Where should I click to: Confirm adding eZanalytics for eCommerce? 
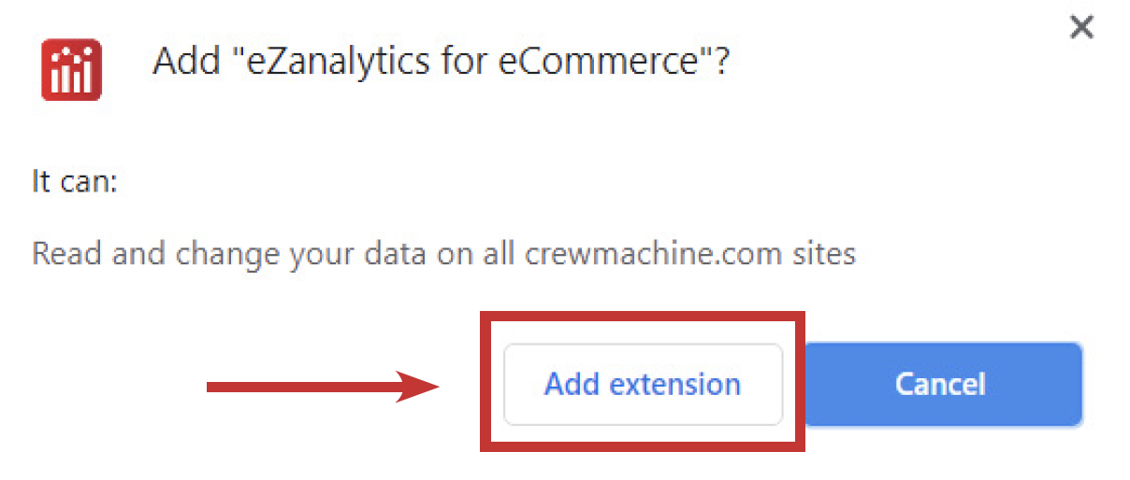click(x=643, y=384)
